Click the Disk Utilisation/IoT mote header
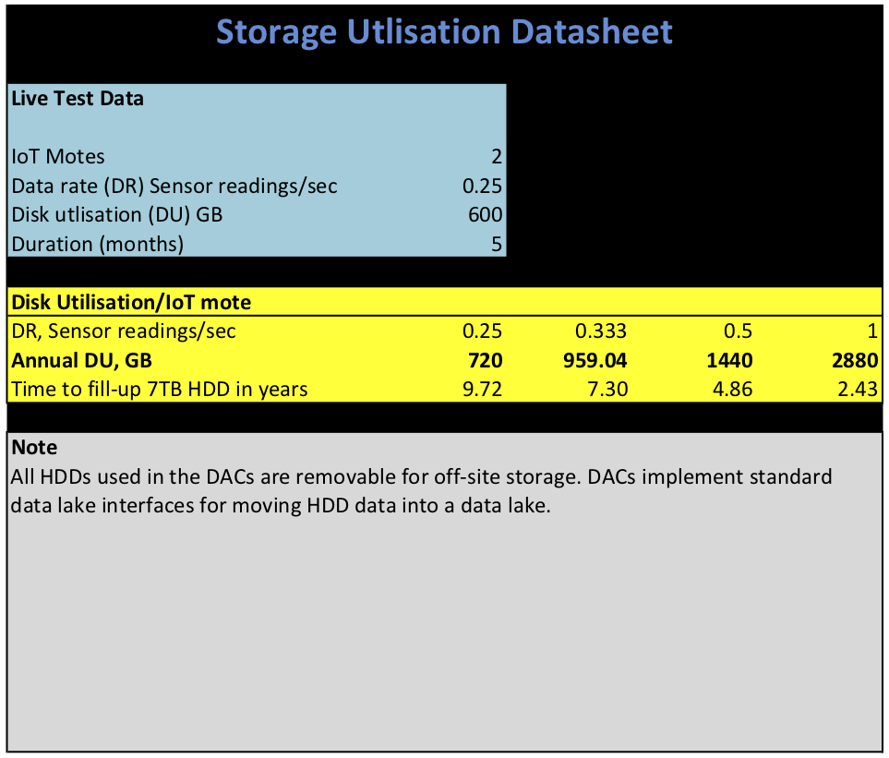 coord(131,302)
